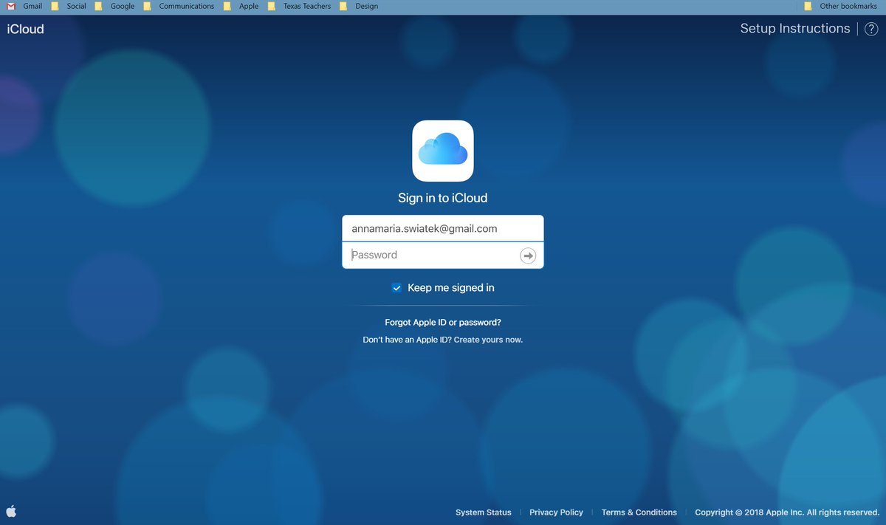Click into the Password input field

coord(443,255)
